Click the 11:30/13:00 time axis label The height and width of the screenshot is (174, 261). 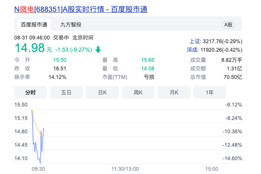coord(125,169)
